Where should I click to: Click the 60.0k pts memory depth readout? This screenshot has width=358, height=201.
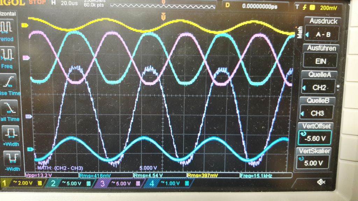coord(94,5)
